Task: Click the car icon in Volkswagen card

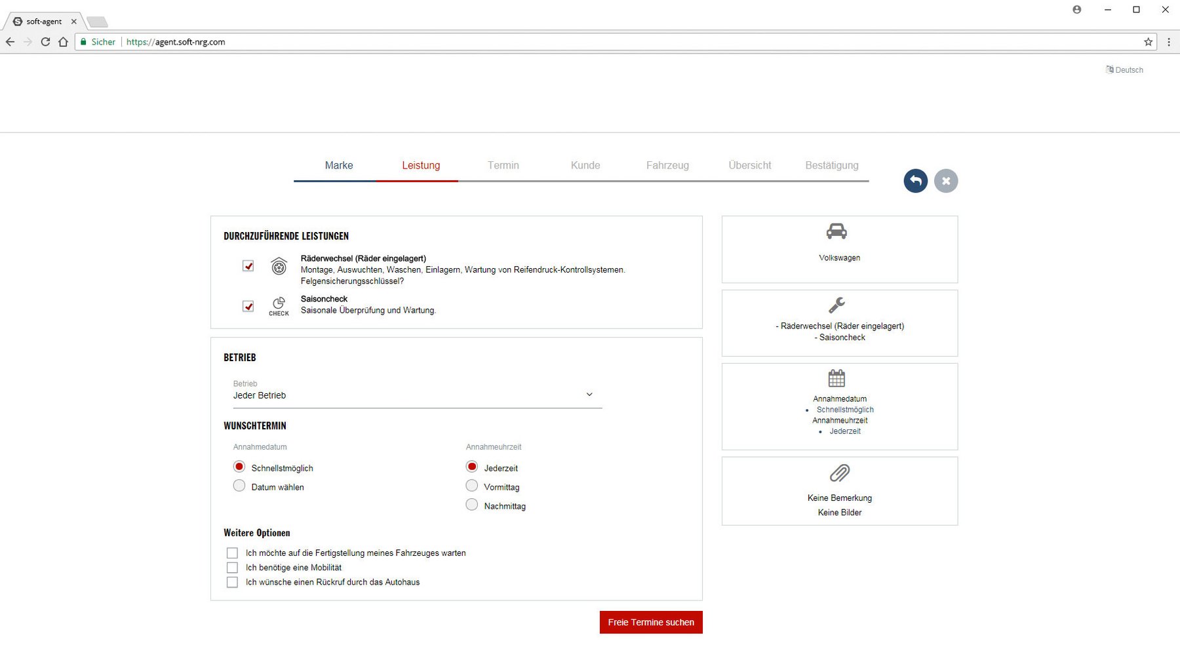Action: click(836, 231)
